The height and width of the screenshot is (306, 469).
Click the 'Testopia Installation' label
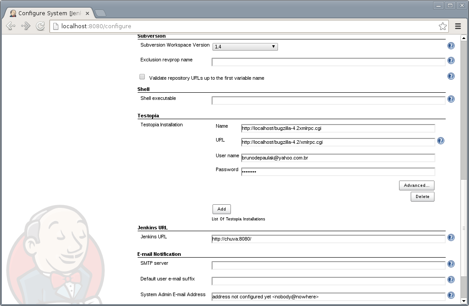point(161,125)
